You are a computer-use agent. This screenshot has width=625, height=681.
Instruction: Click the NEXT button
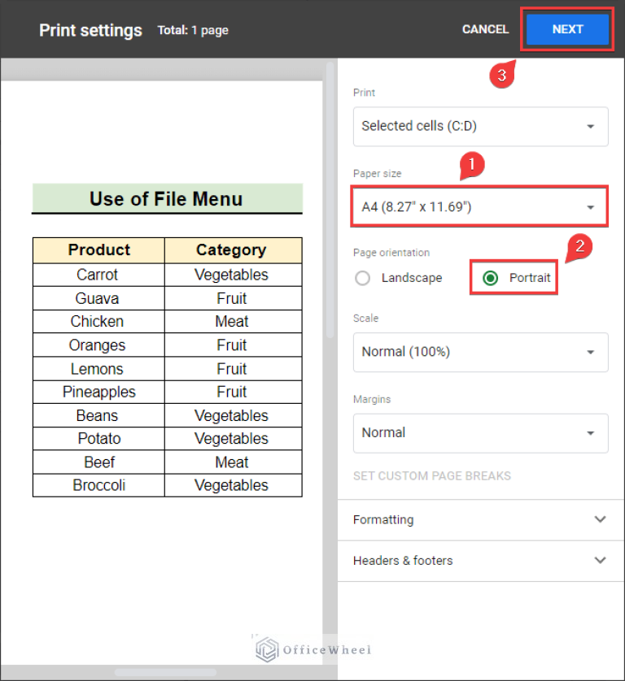click(x=567, y=29)
